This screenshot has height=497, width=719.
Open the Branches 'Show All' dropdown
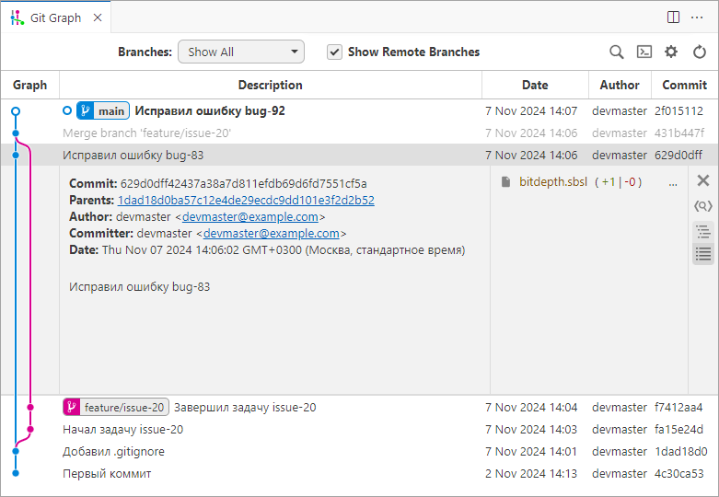click(x=240, y=52)
